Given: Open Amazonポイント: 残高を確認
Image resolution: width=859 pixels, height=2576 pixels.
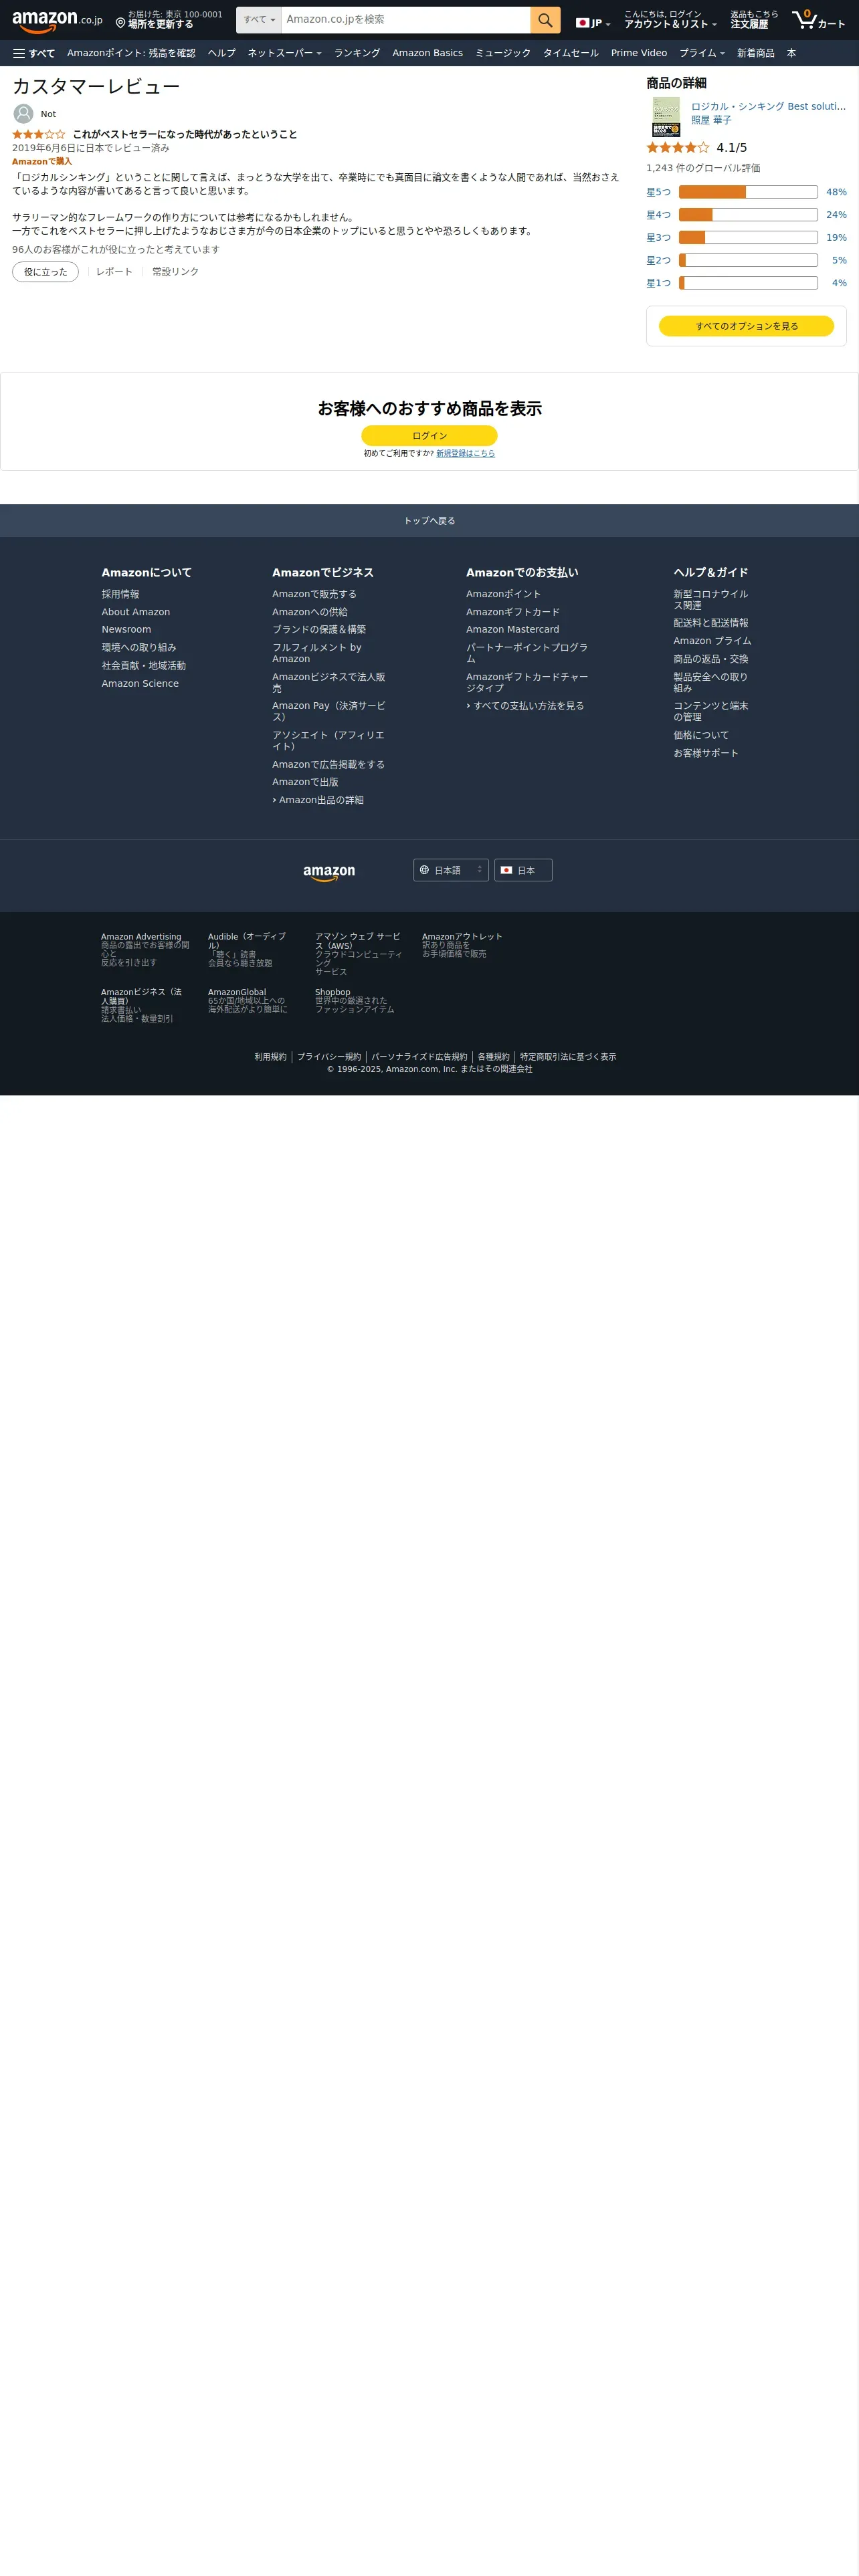Looking at the screenshot, I should pyautogui.click(x=131, y=53).
